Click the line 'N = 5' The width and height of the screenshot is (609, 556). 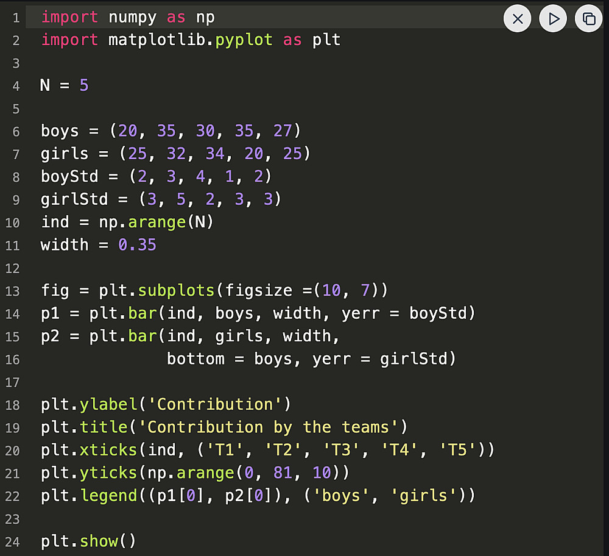[65, 85]
